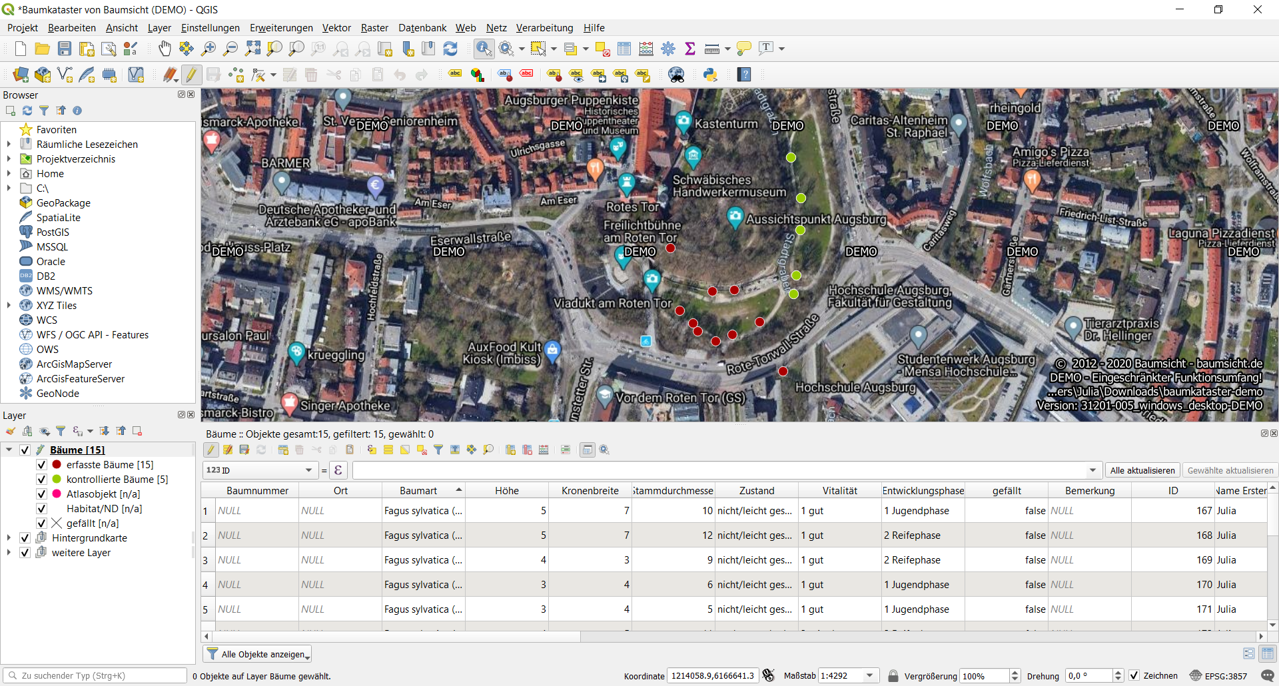Toggle visibility of the Bäume layer
The width and height of the screenshot is (1279, 686).
coord(25,450)
